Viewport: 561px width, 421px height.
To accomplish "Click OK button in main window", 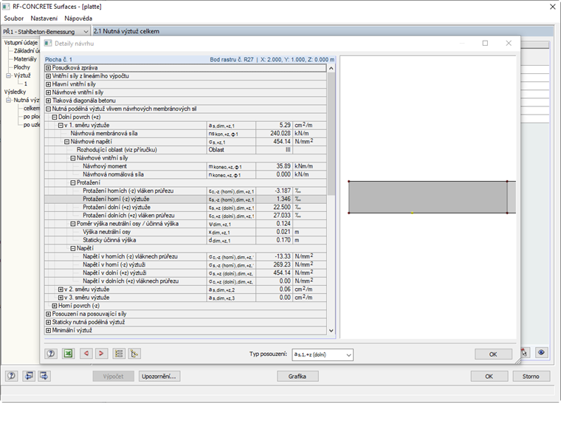I will (x=489, y=376).
